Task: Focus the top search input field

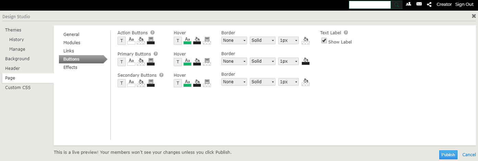Action: (x=370, y=4)
